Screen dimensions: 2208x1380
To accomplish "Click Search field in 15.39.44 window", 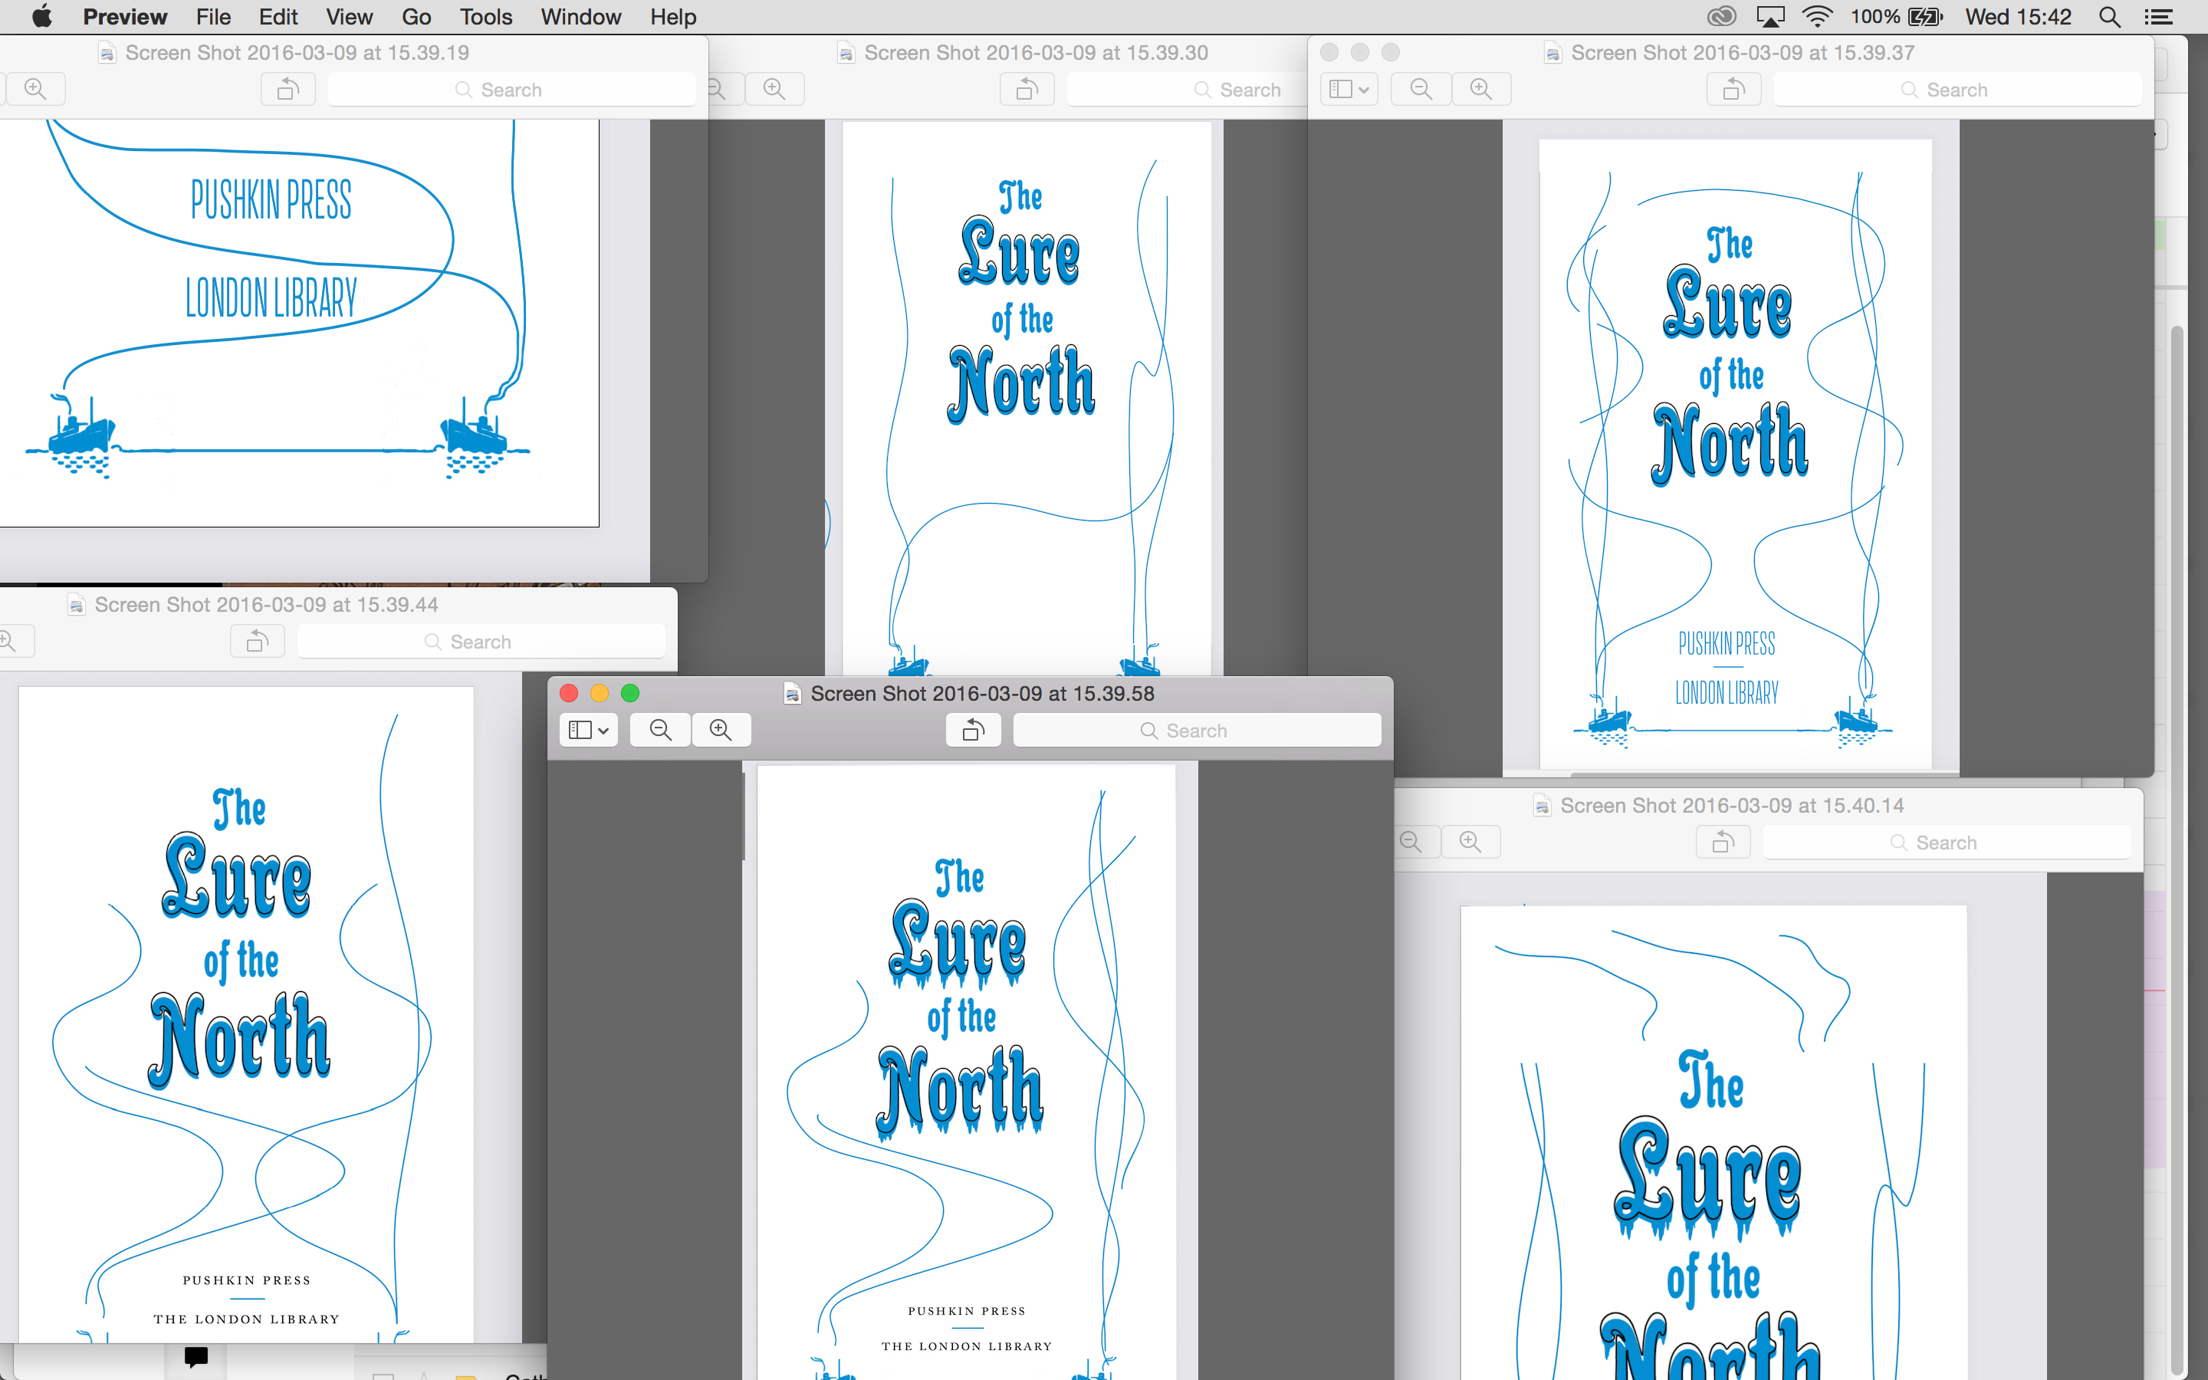I will coord(481,642).
